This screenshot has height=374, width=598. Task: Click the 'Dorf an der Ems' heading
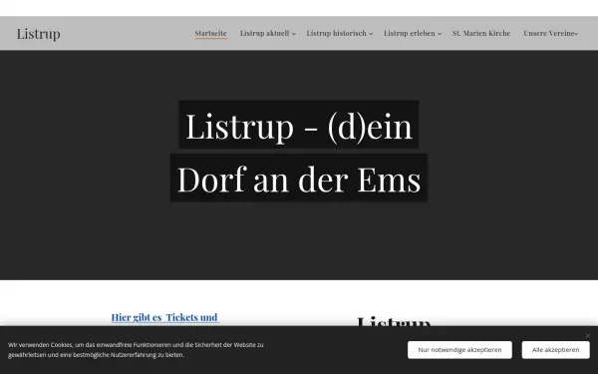pos(299,179)
